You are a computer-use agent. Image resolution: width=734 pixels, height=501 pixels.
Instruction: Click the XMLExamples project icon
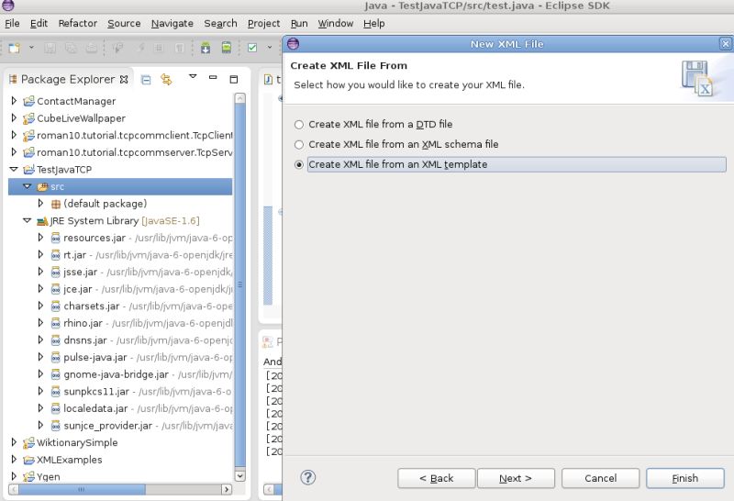(x=29, y=460)
